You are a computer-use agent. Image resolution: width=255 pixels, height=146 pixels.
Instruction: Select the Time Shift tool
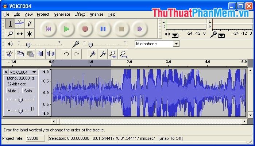coord(20,34)
